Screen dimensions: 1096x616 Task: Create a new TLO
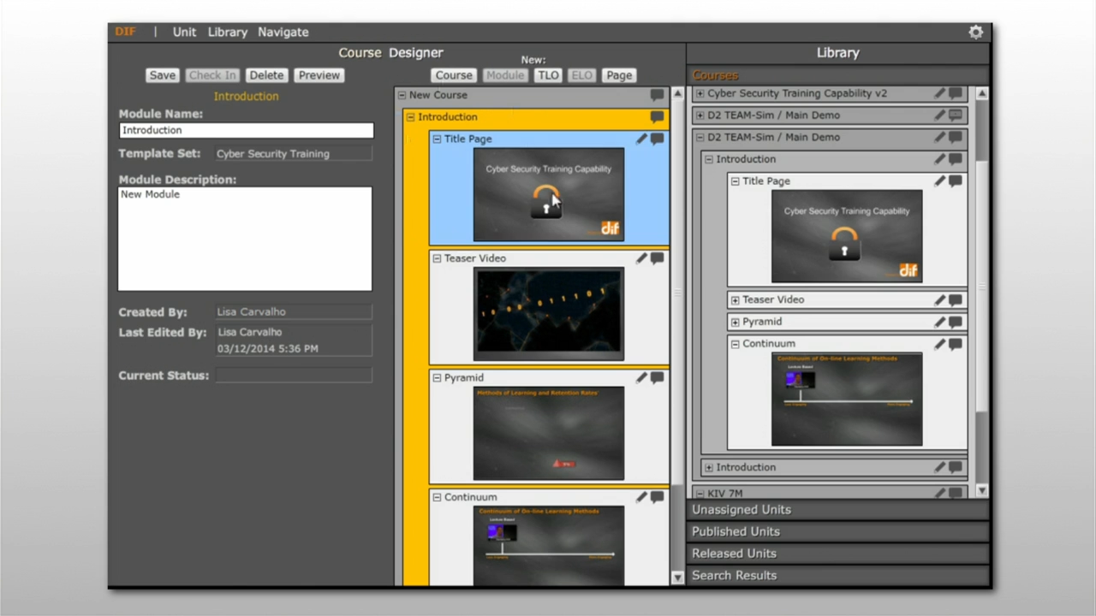click(x=548, y=75)
